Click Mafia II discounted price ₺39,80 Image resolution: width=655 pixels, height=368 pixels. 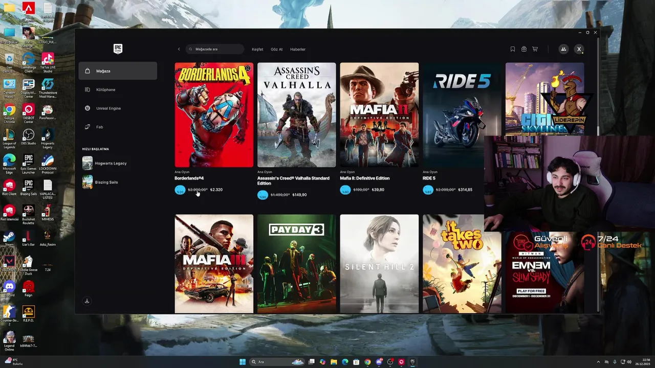coord(378,190)
